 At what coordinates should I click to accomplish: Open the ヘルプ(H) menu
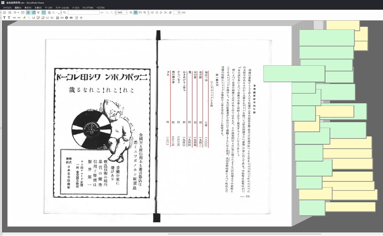tap(100, 8)
